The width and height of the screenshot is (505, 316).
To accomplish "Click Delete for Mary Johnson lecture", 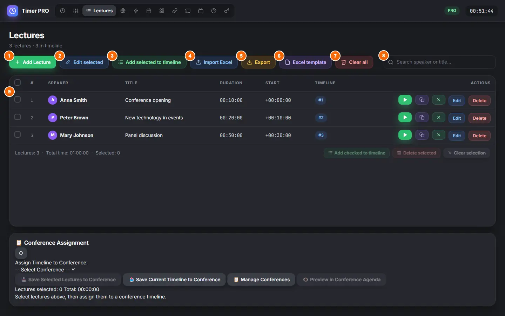I will click(479, 136).
